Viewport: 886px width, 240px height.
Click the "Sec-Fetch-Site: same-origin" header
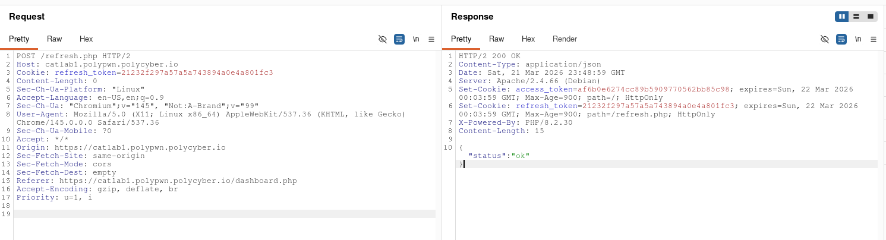(x=80, y=156)
